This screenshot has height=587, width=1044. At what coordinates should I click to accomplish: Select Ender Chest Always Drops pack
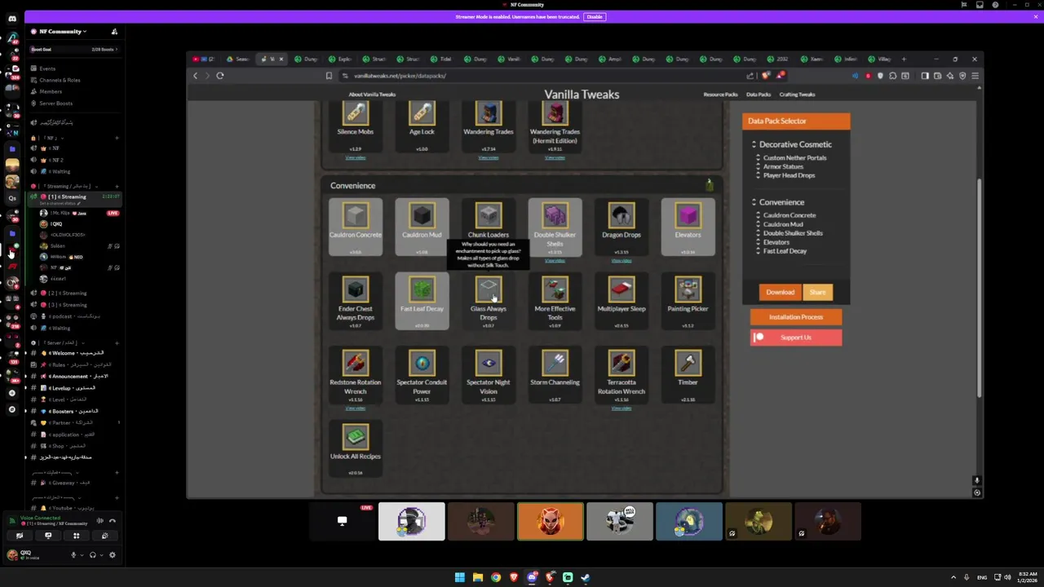click(355, 301)
